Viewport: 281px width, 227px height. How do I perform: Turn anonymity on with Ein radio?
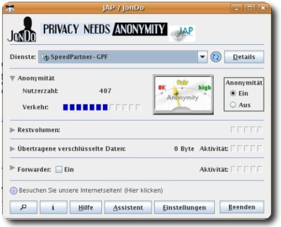(233, 93)
